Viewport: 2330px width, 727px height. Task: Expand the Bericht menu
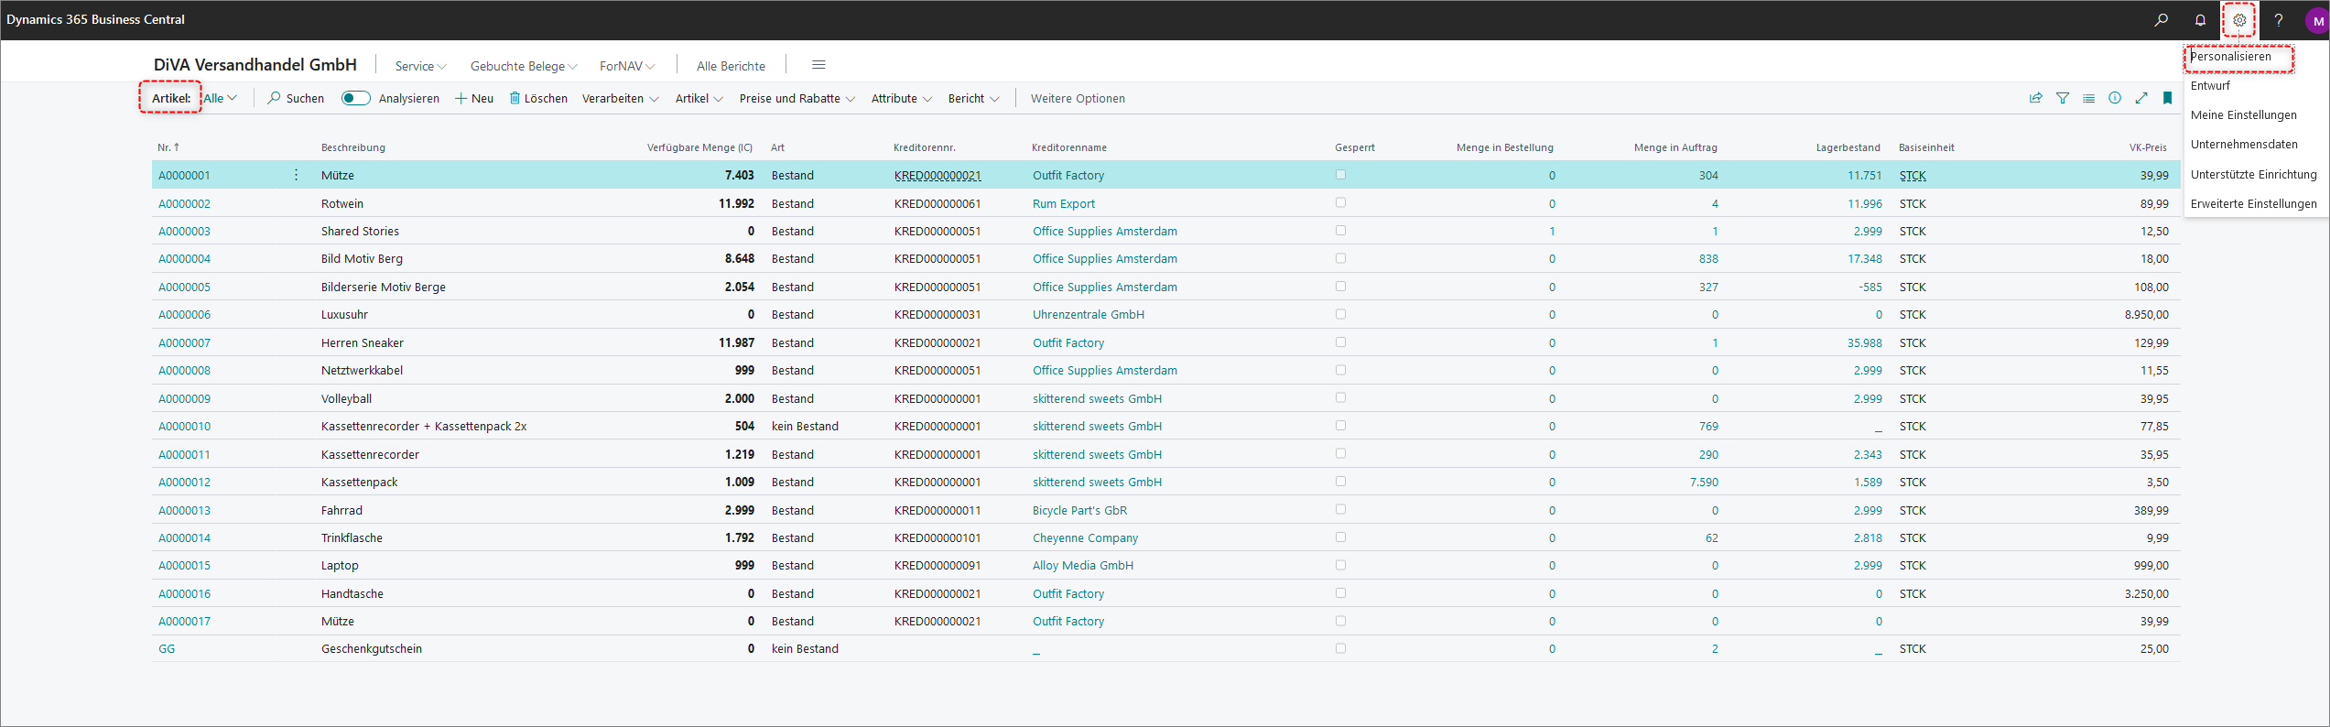tap(974, 98)
